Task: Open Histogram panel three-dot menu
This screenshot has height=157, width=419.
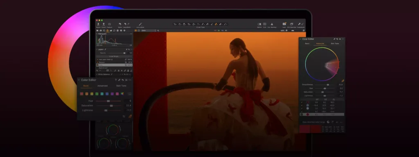Action: click(x=131, y=34)
